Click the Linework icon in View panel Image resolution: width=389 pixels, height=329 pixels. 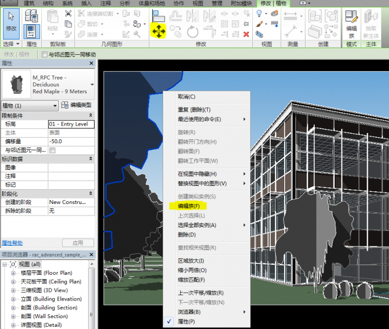point(274,24)
